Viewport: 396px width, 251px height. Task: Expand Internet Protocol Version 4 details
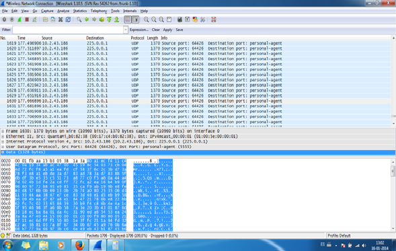tap(3, 141)
